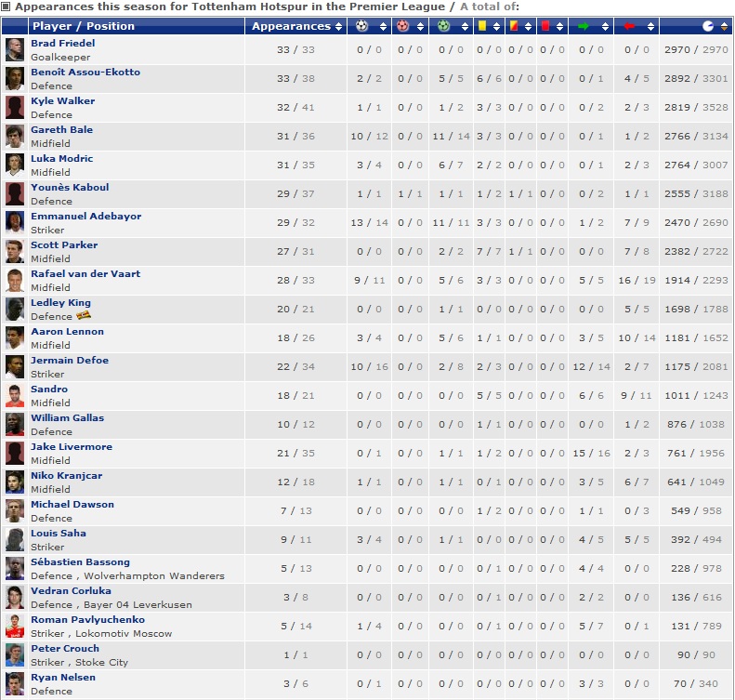Sort by Player / Position column header

coord(84,26)
